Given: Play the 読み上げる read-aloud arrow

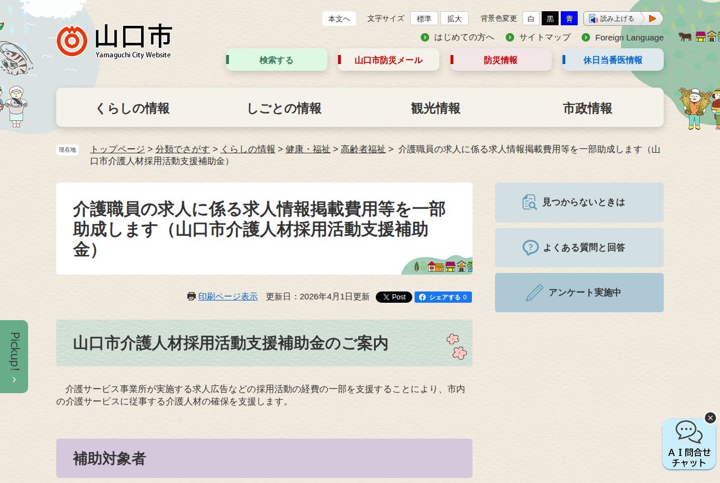Looking at the screenshot, I should point(652,19).
